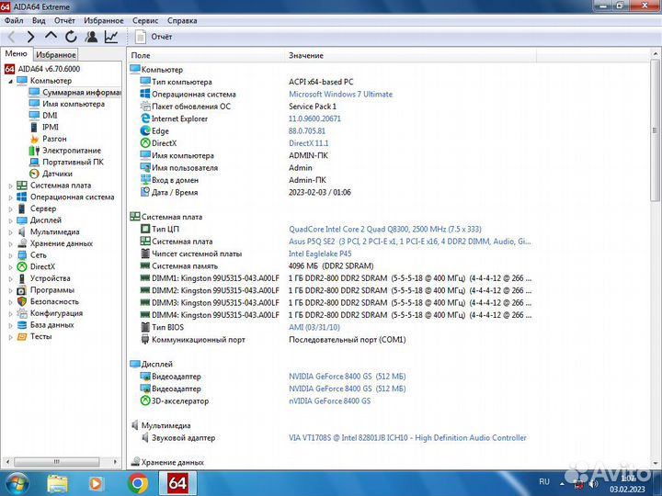This screenshot has width=662, height=496.
Task: Open user management via the person icon
Action: (x=91, y=37)
